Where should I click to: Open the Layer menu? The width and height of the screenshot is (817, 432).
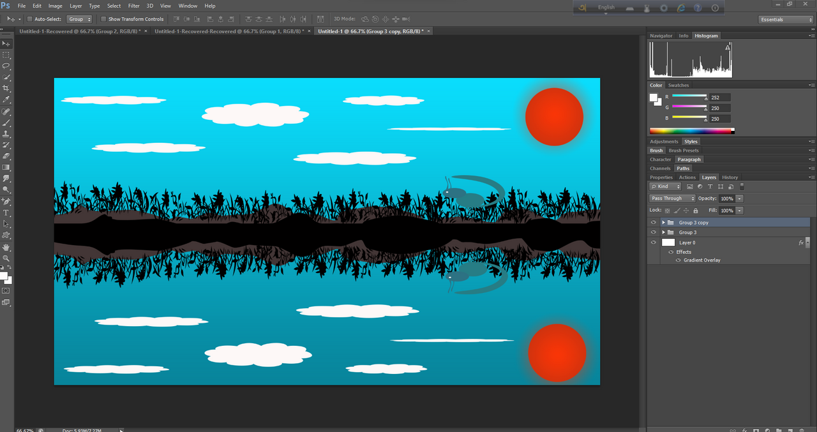[75, 6]
